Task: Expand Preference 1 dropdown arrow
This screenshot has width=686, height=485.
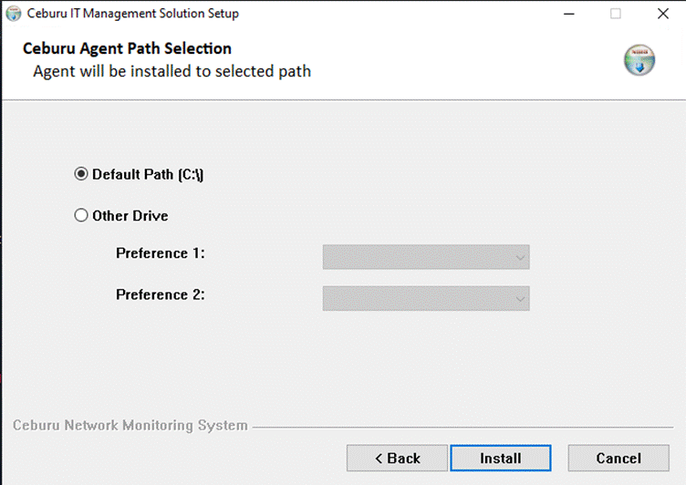Action: point(520,257)
